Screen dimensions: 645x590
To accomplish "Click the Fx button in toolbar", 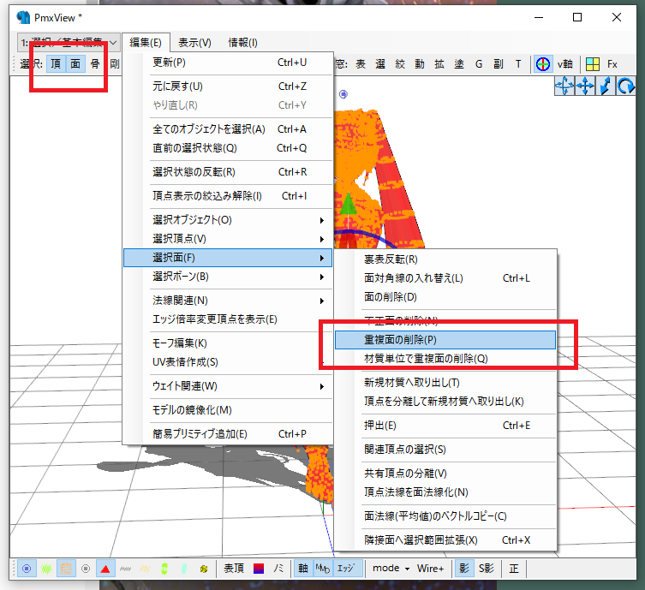I will [612, 64].
